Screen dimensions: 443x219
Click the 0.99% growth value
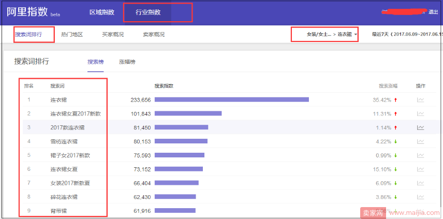click(x=383, y=155)
